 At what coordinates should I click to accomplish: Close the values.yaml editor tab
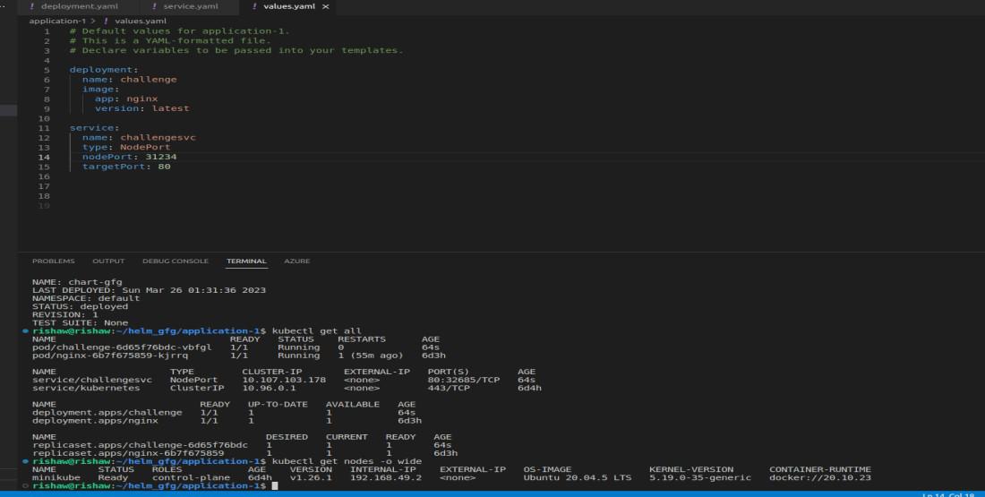[x=325, y=7]
